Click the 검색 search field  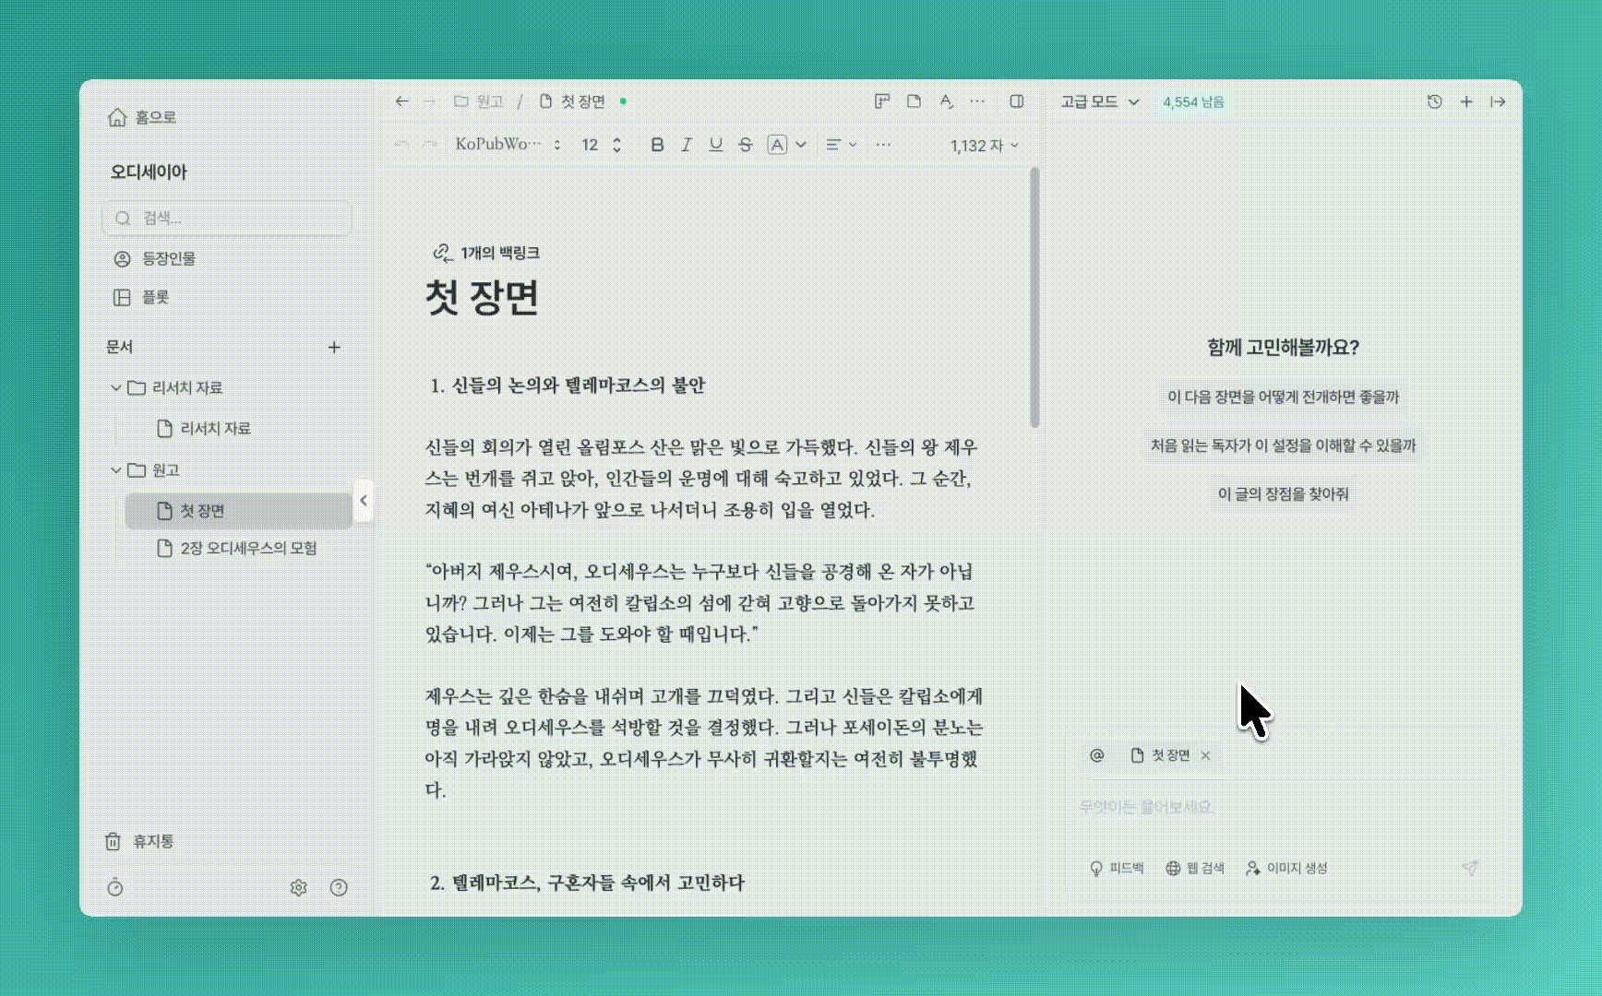point(227,219)
